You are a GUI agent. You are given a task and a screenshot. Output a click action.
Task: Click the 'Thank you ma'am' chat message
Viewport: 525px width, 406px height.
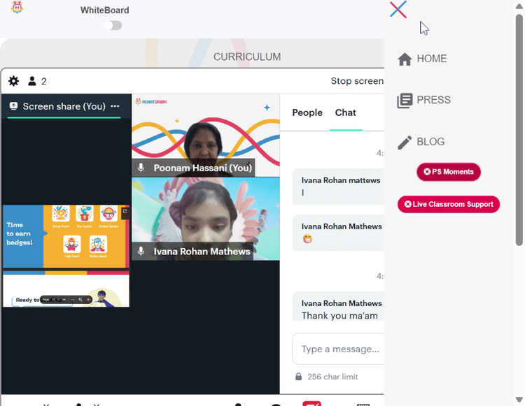click(x=338, y=306)
